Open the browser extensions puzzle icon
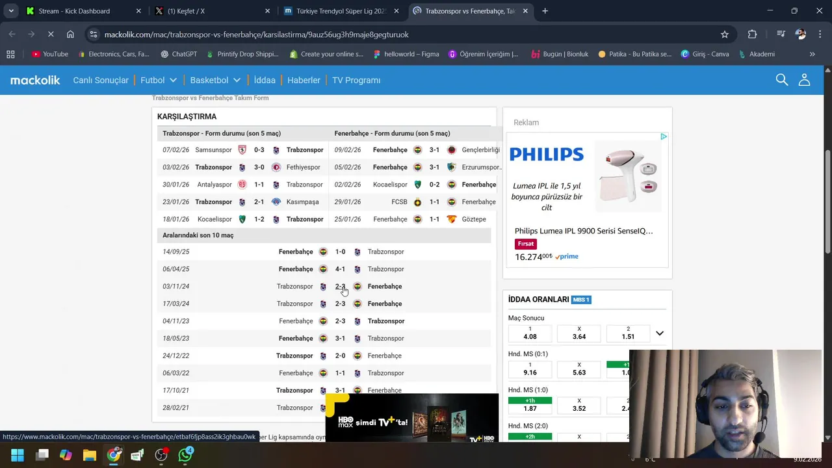Viewport: 832px width, 468px height. pyautogui.click(x=752, y=34)
